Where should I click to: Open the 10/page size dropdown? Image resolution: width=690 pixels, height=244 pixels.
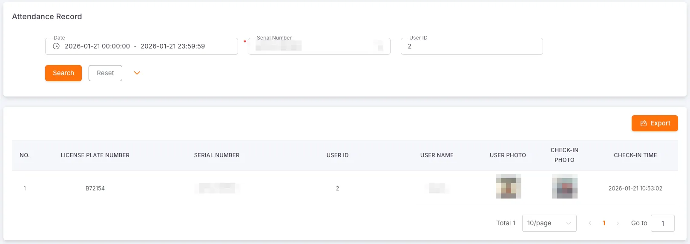click(x=549, y=223)
